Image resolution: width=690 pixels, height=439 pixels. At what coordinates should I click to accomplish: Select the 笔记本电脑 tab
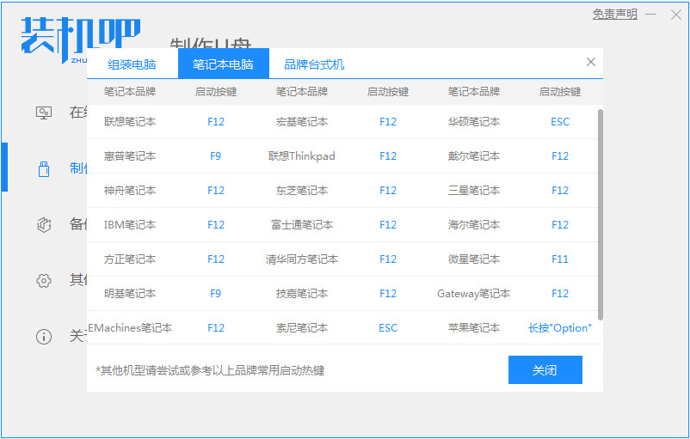pyautogui.click(x=223, y=64)
